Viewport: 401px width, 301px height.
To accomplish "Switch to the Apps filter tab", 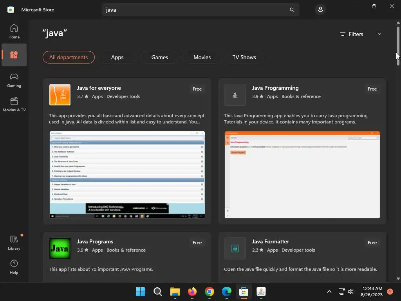I will coord(117,57).
